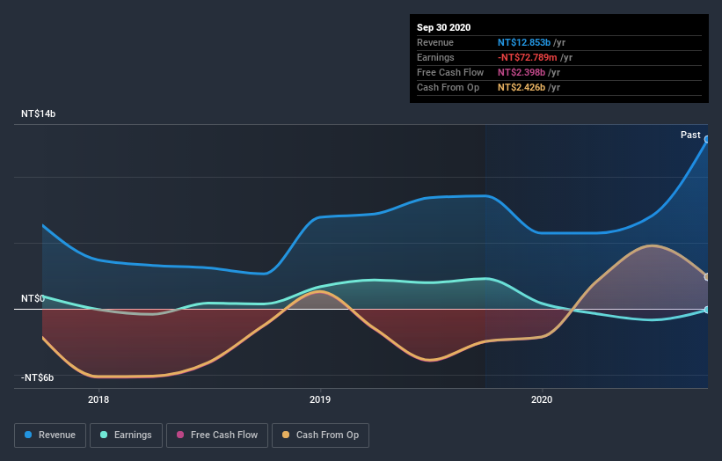
Task: Click the 2020 x-axis label
Action: tap(542, 399)
